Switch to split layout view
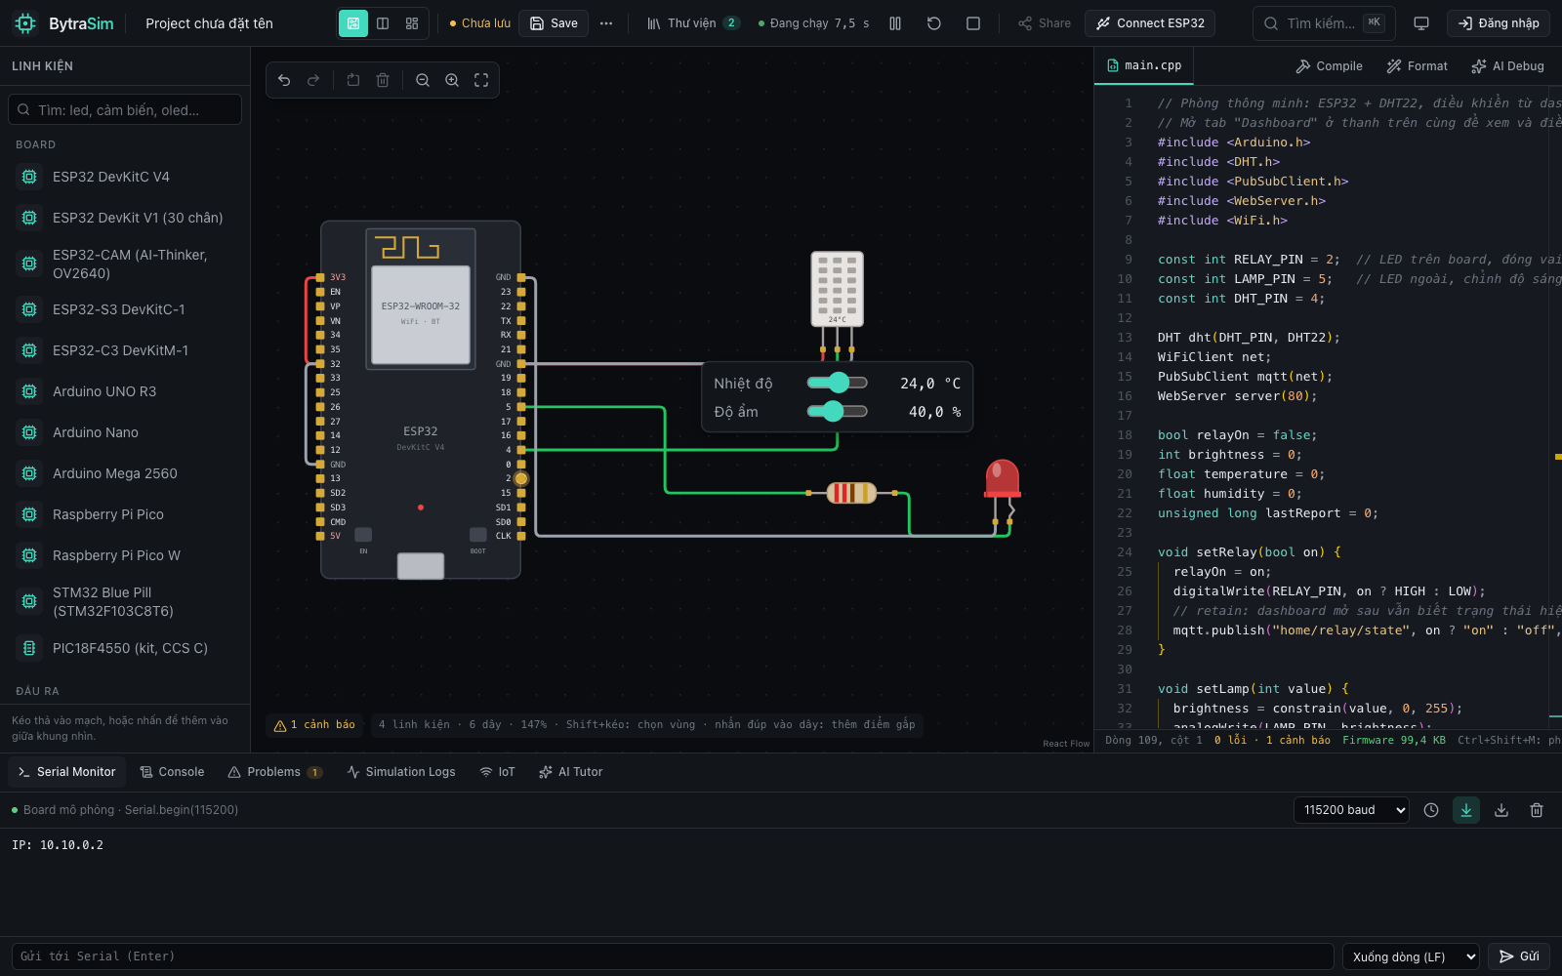 point(383,23)
